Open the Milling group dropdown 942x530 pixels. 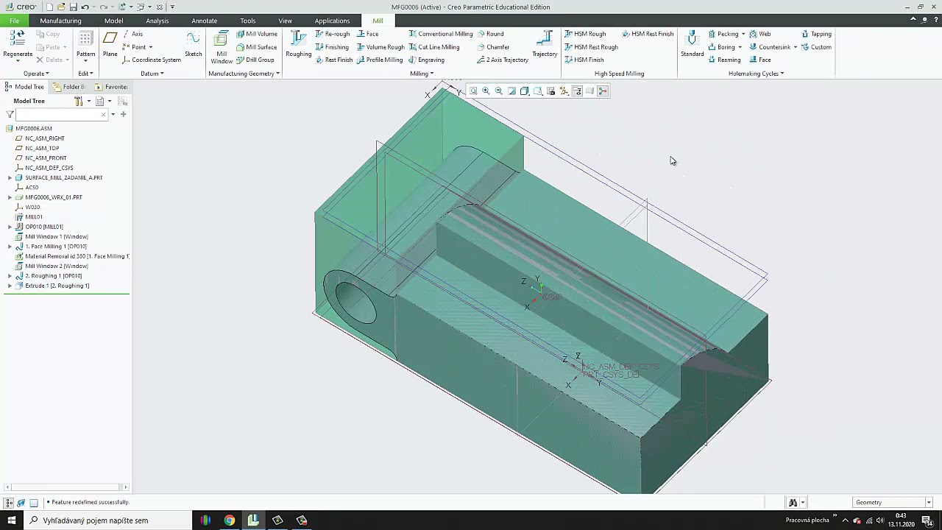[x=422, y=74]
